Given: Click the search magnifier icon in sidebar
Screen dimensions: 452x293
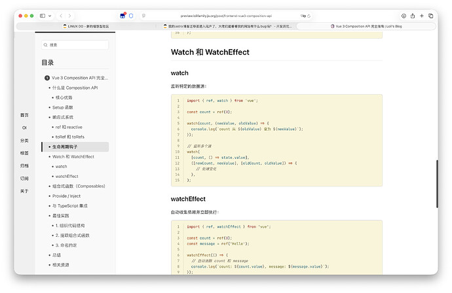Looking at the screenshot, I should click(46, 45).
